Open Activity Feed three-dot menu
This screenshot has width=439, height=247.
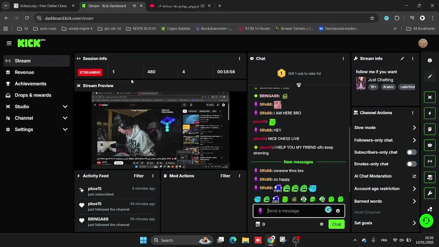click(153, 176)
